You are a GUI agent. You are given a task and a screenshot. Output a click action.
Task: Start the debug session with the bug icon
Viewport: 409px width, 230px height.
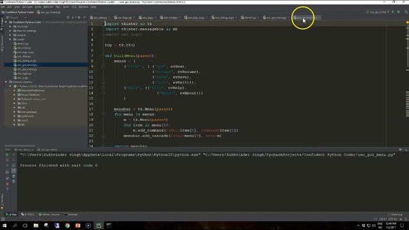click(x=399, y=12)
